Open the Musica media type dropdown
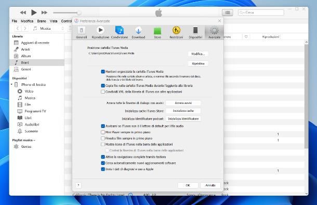 (48, 28)
